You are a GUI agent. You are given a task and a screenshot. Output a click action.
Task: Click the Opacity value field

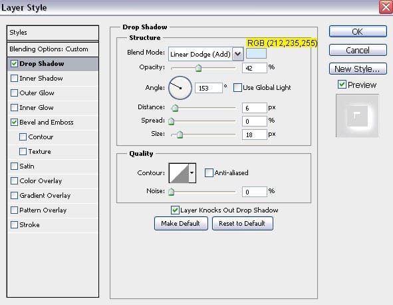[255, 68]
